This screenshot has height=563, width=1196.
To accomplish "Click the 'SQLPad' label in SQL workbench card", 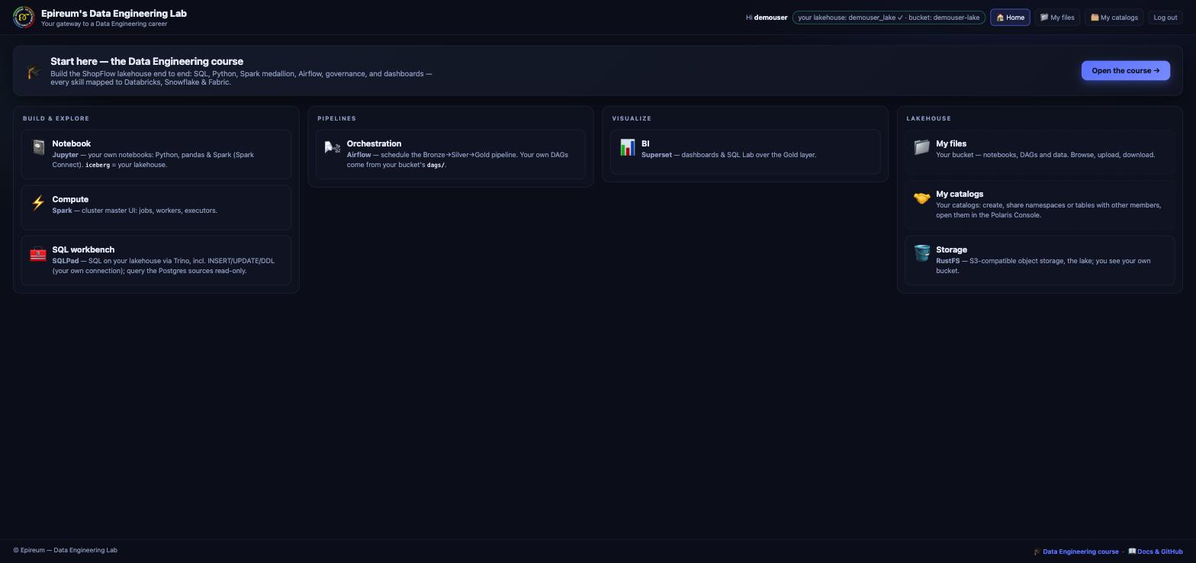I will pos(66,261).
